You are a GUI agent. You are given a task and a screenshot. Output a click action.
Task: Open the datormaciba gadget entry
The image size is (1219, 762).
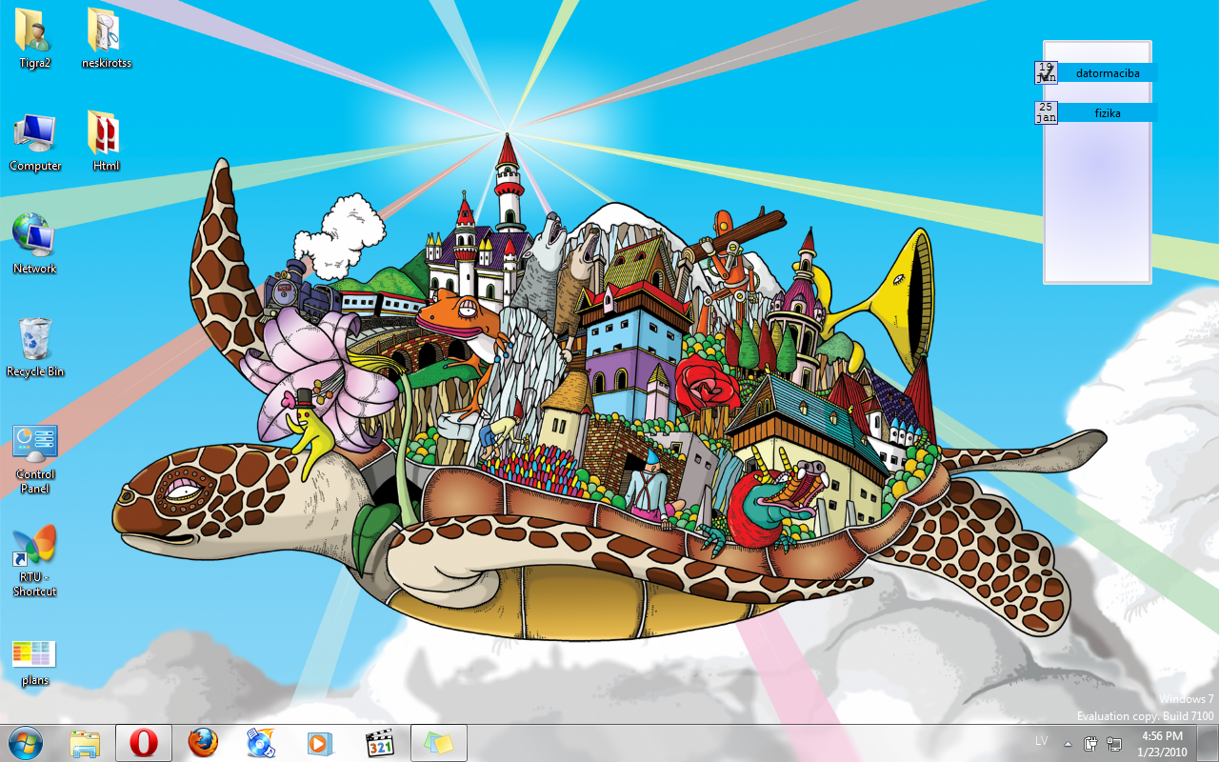coord(1107,72)
